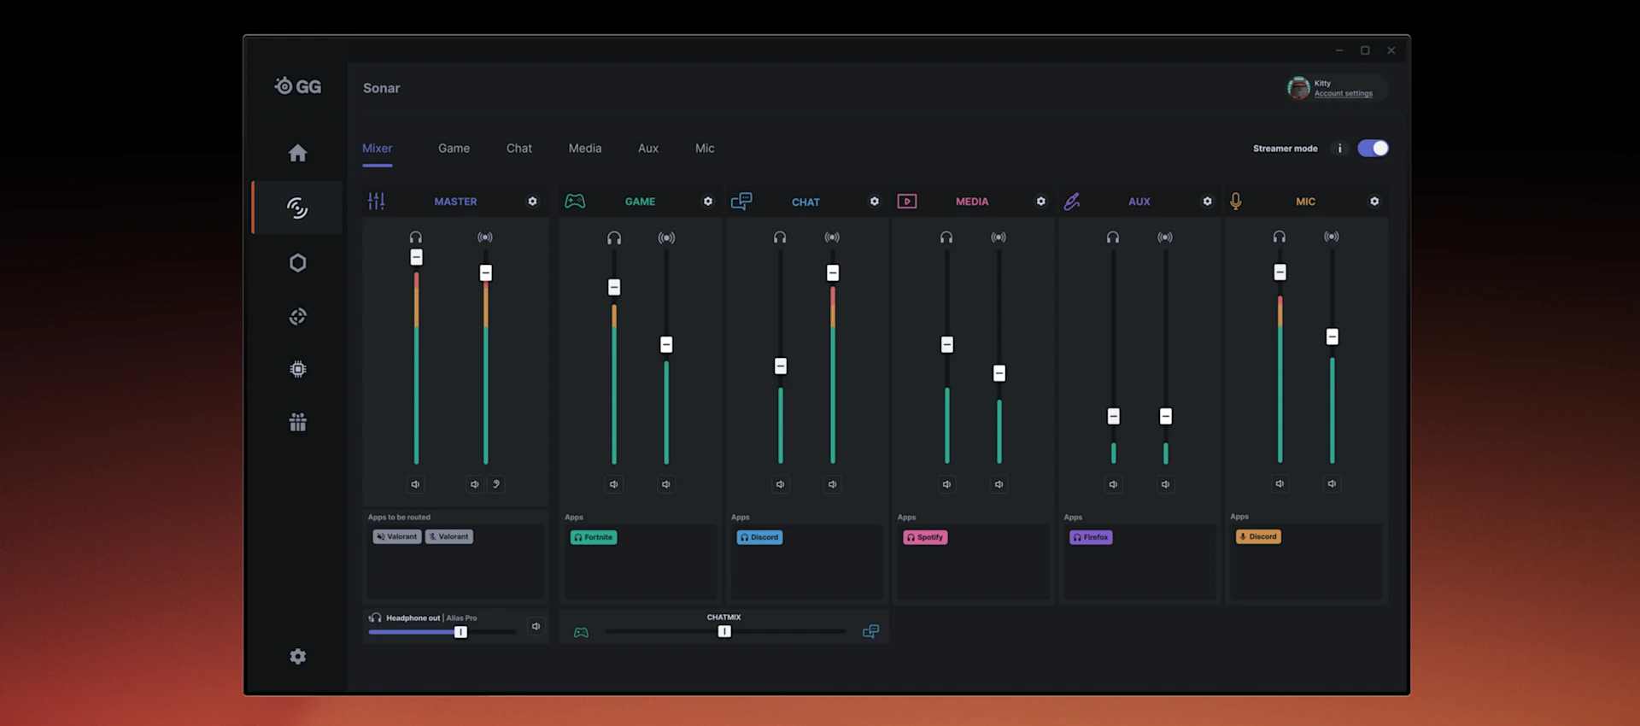Switch to the Game tab
Image resolution: width=1640 pixels, height=726 pixels.
tap(454, 149)
